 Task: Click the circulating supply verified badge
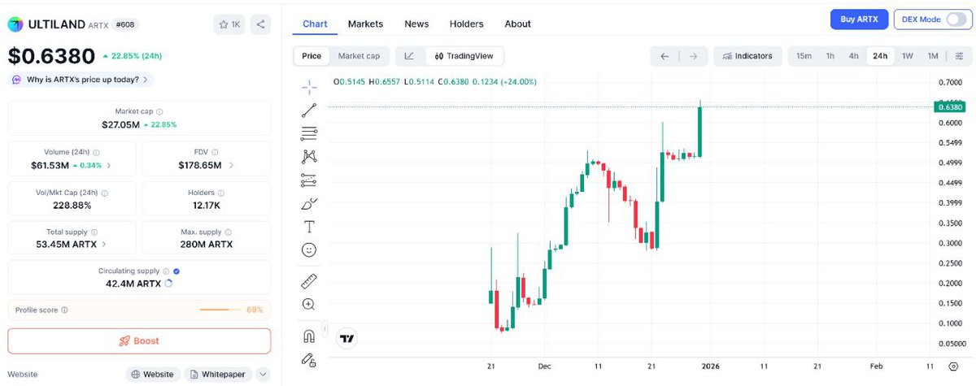tap(176, 271)
